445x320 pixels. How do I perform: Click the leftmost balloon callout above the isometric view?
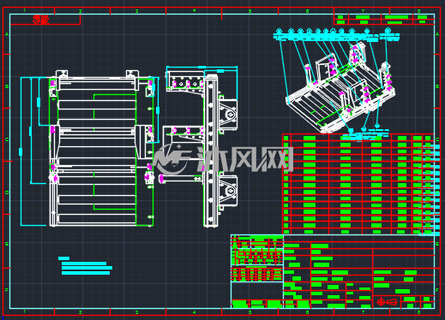pyautogui.click(x=279, y=31)
